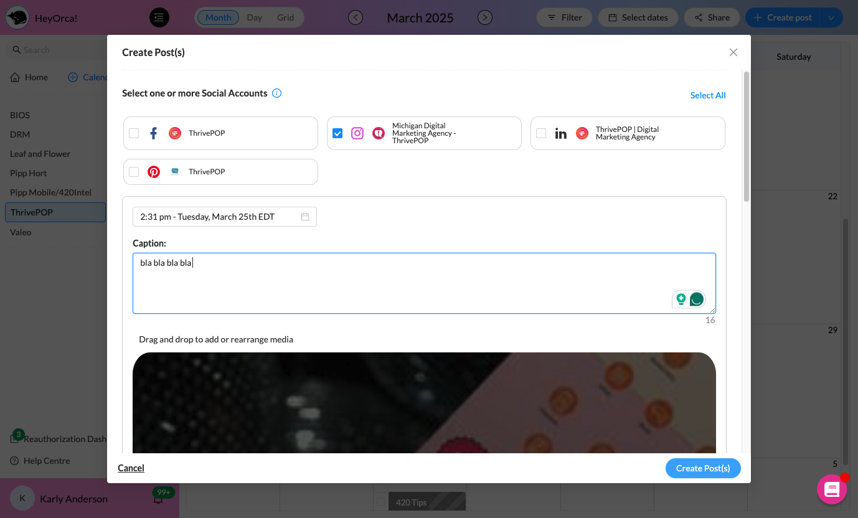Open the Create post dropdown arrow
This screenshot has height=518, width=858.
831,17
